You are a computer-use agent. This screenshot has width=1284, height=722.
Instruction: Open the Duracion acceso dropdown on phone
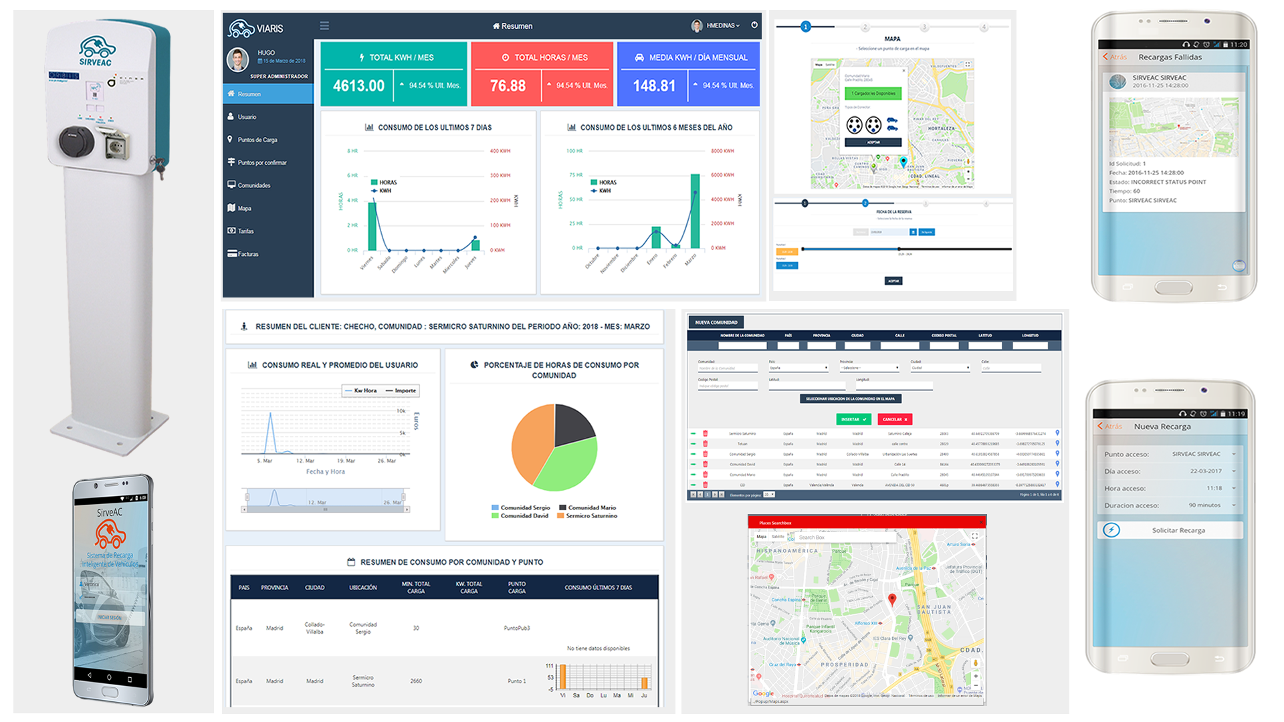coord(1233,505)
